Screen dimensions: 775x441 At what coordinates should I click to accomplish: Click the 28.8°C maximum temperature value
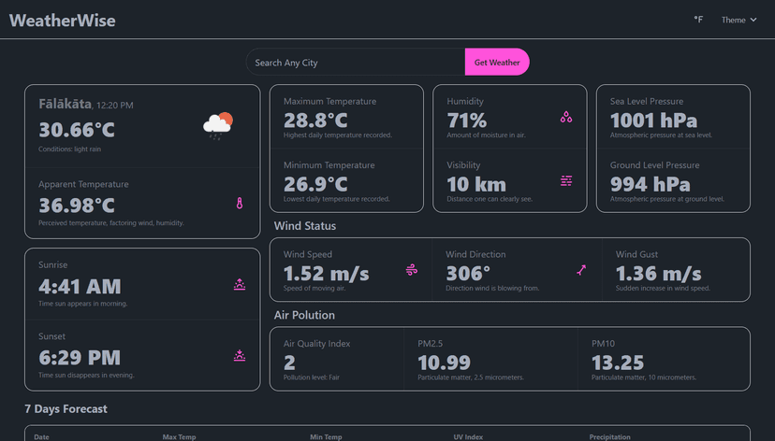click(315, 121)
